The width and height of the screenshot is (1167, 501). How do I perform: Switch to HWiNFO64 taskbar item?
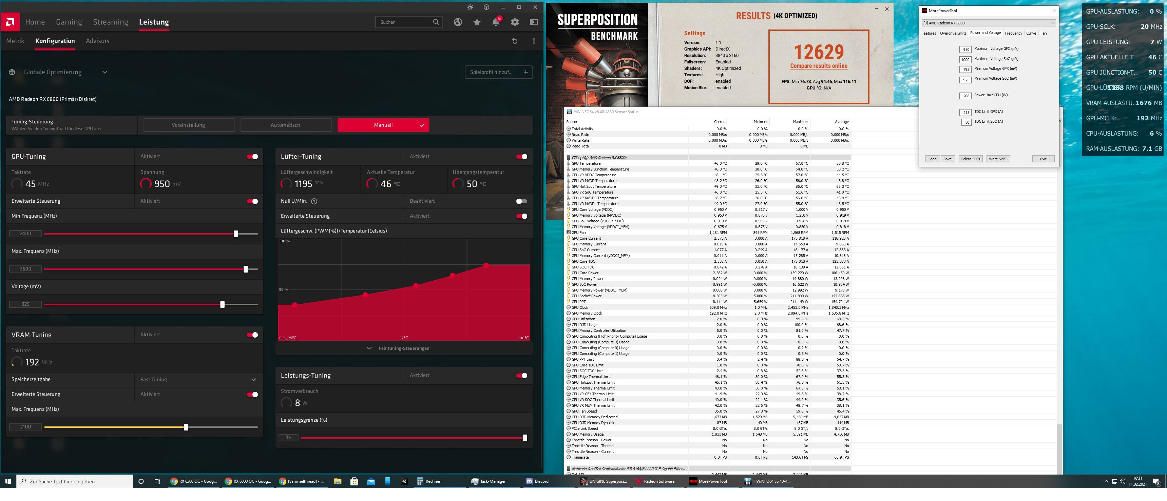tap(767, 481)
